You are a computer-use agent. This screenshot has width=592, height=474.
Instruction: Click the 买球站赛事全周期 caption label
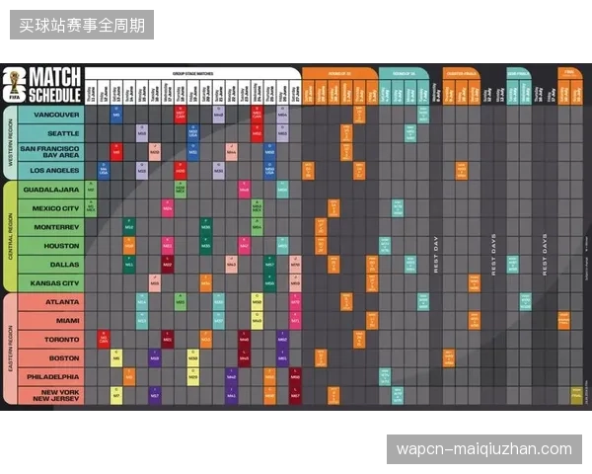82,25
